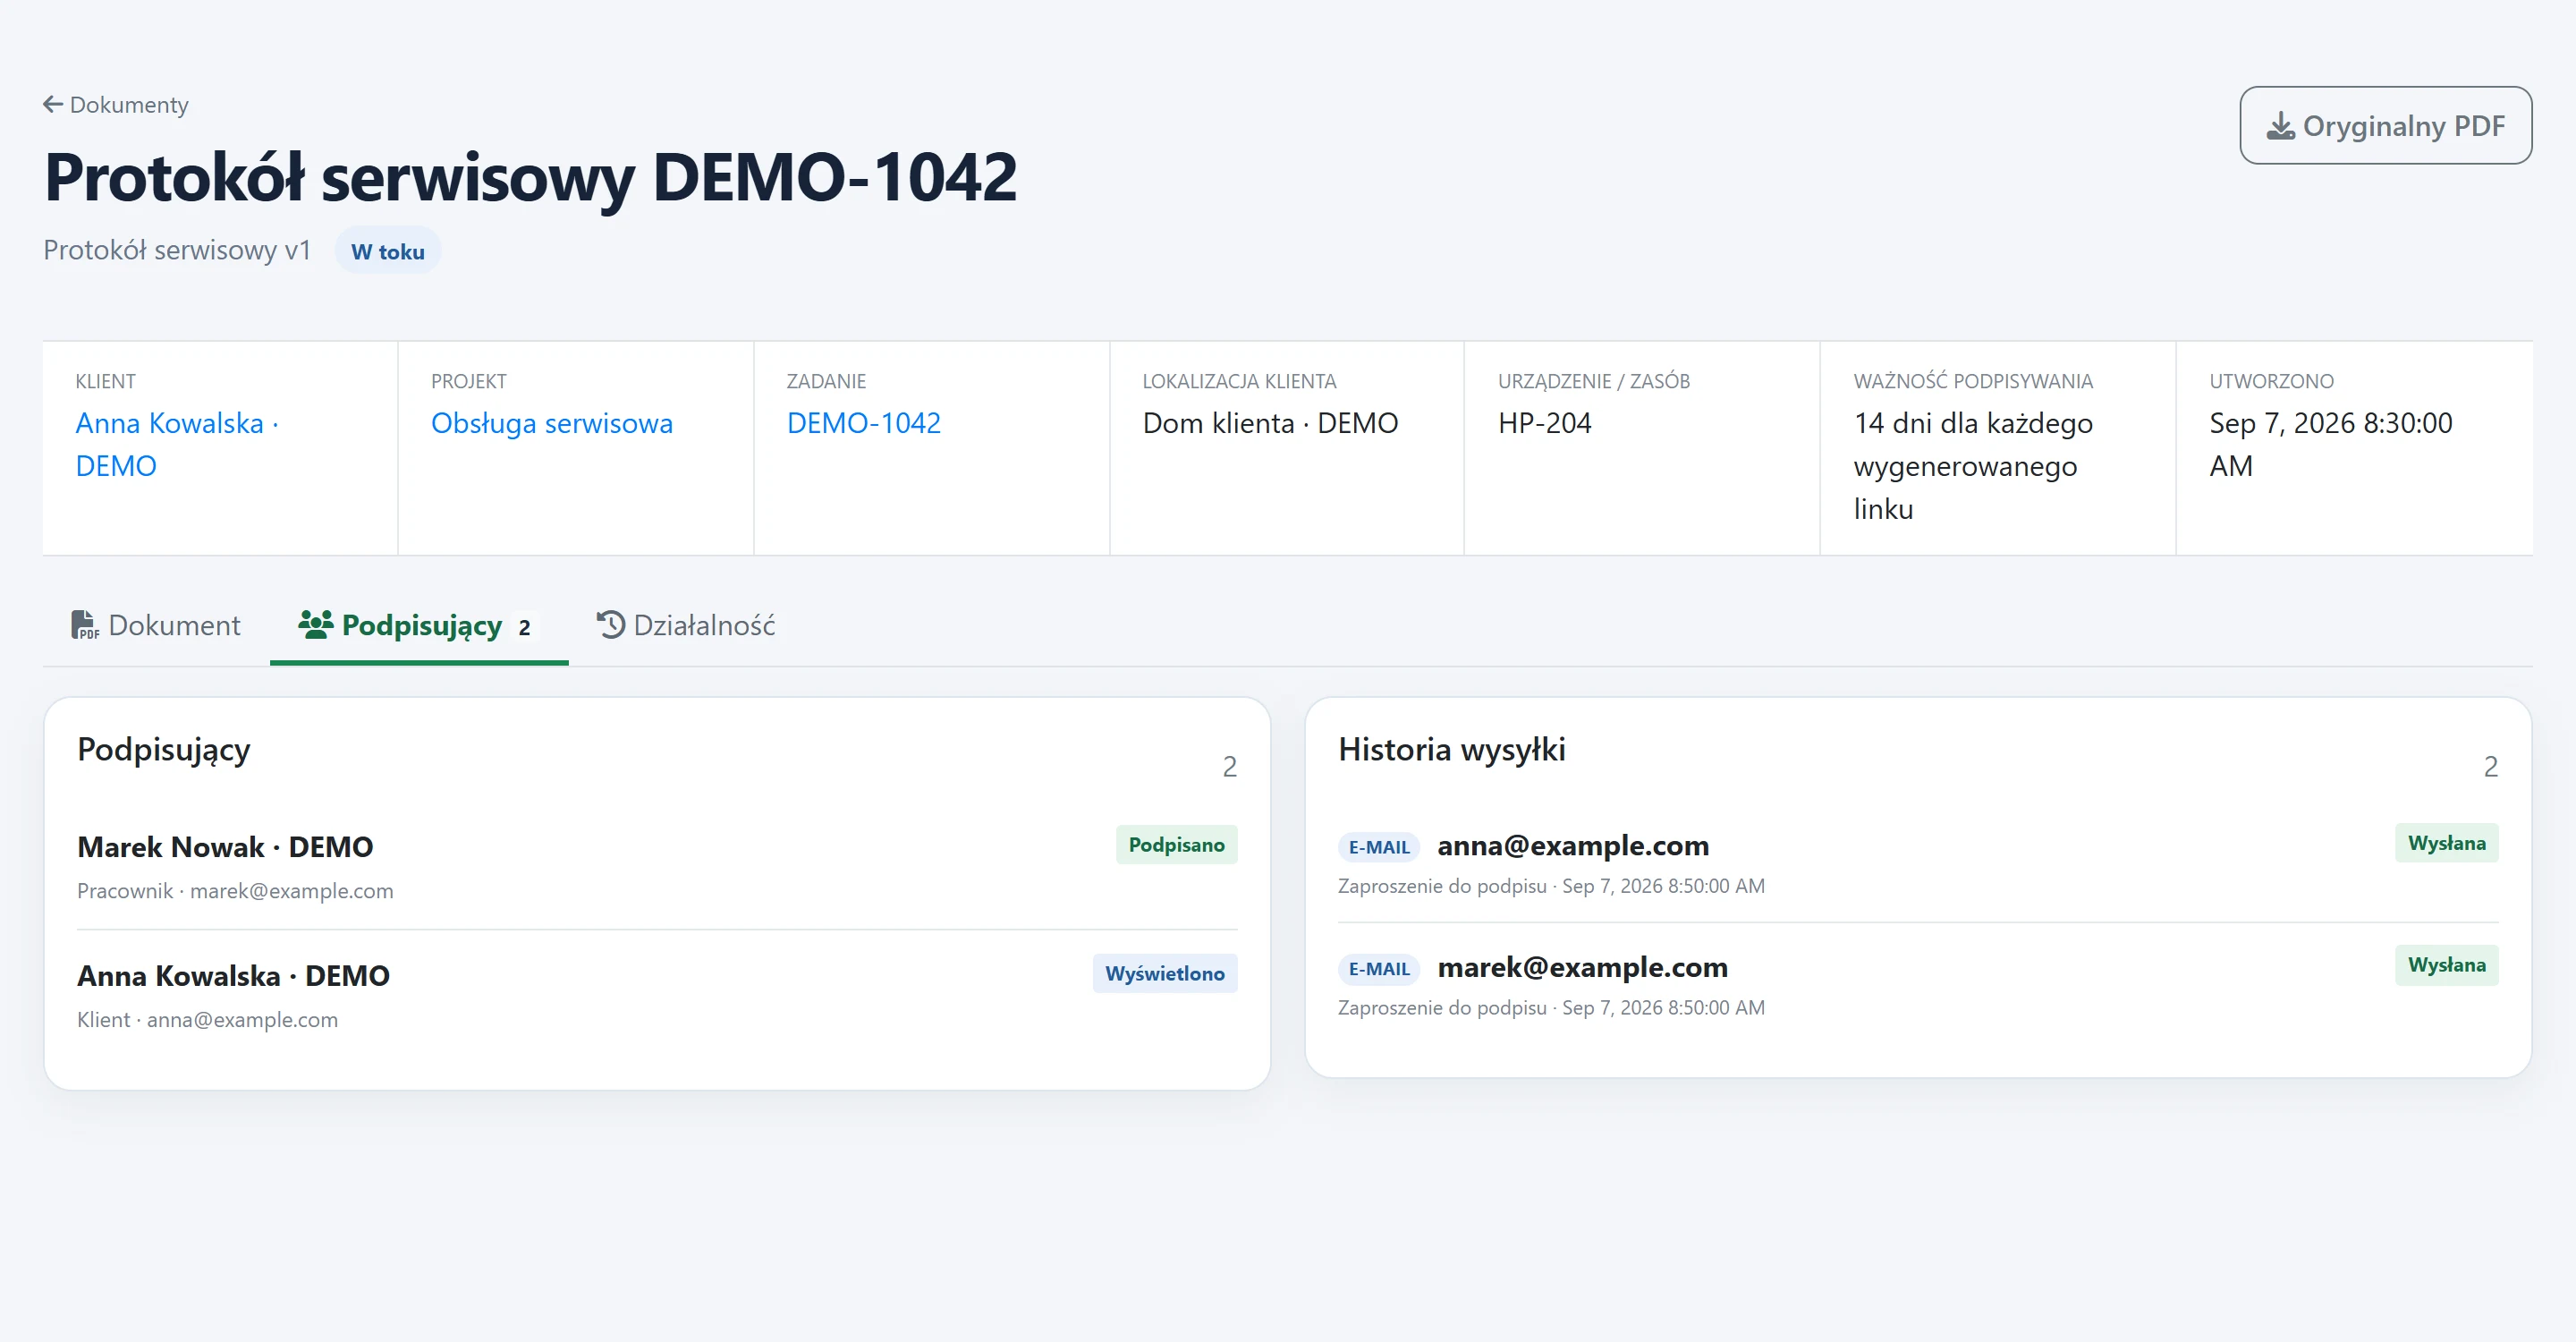Click the download icon in Oryginalny PDF button
The image size is (2576, 1342).
[x=2280, y=126]
